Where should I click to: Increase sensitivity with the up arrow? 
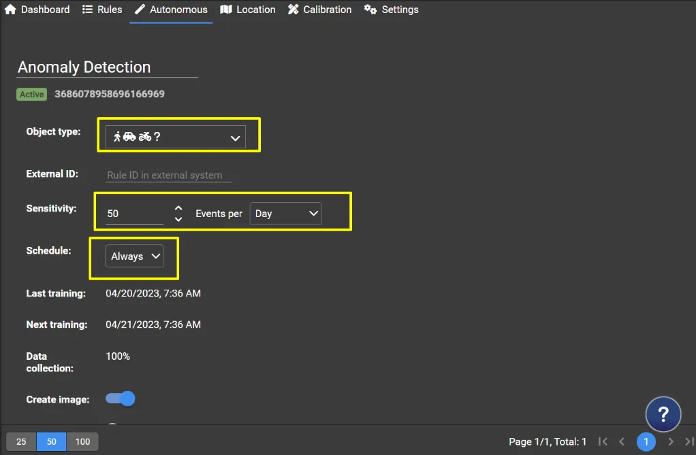(178, 208)
